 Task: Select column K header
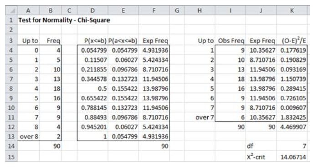(x=292, y=10)
